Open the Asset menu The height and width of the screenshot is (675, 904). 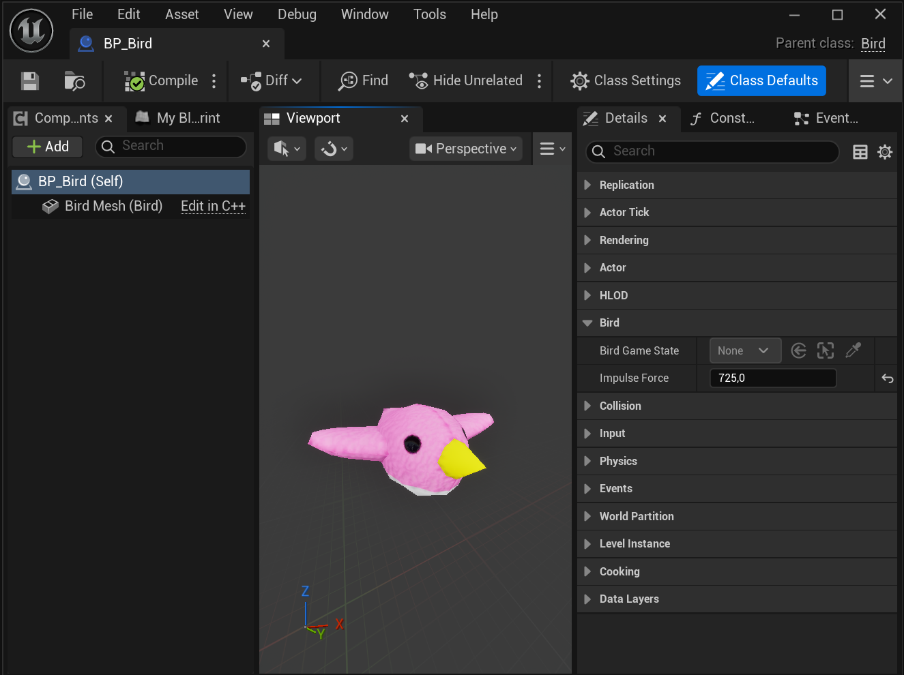(182, 14)
